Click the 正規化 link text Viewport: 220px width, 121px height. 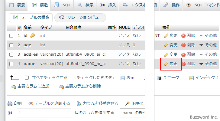tap(137, 103)
